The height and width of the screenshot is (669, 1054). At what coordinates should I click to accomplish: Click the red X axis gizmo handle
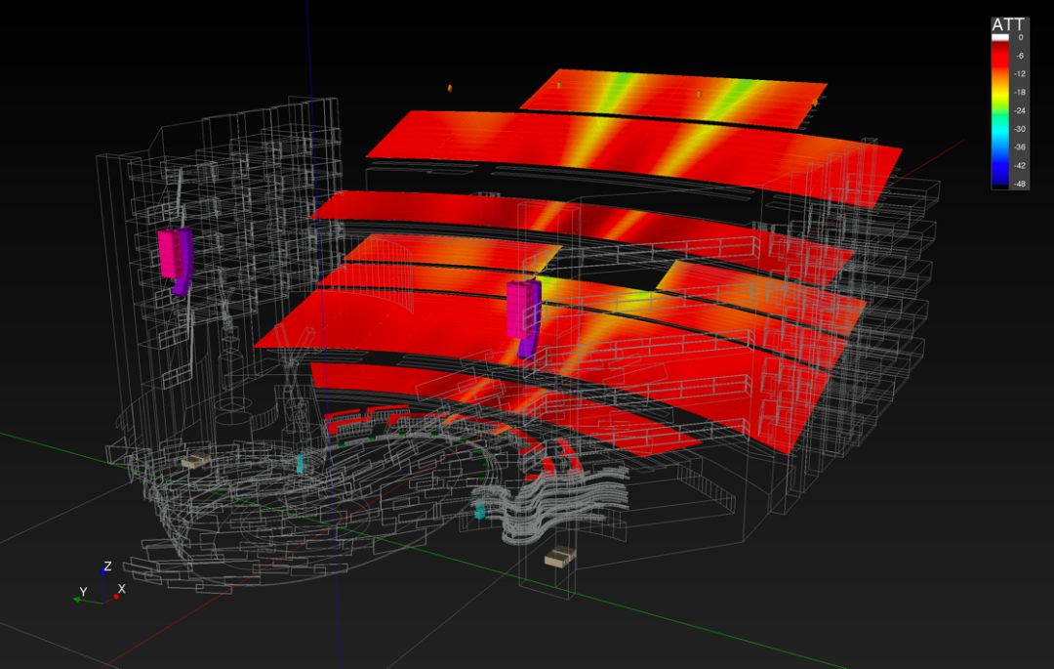pyautogui.click(x=116, y=597)
